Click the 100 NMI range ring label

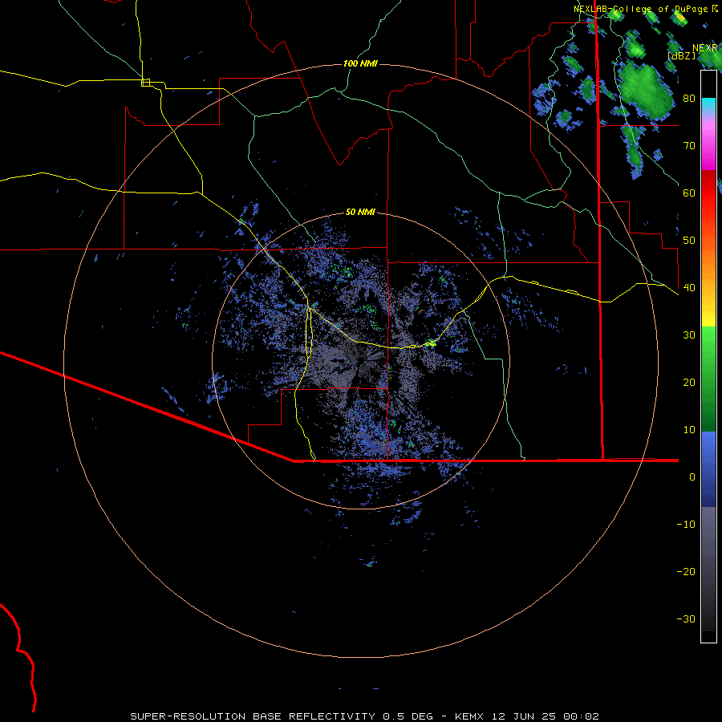(360, 63)
